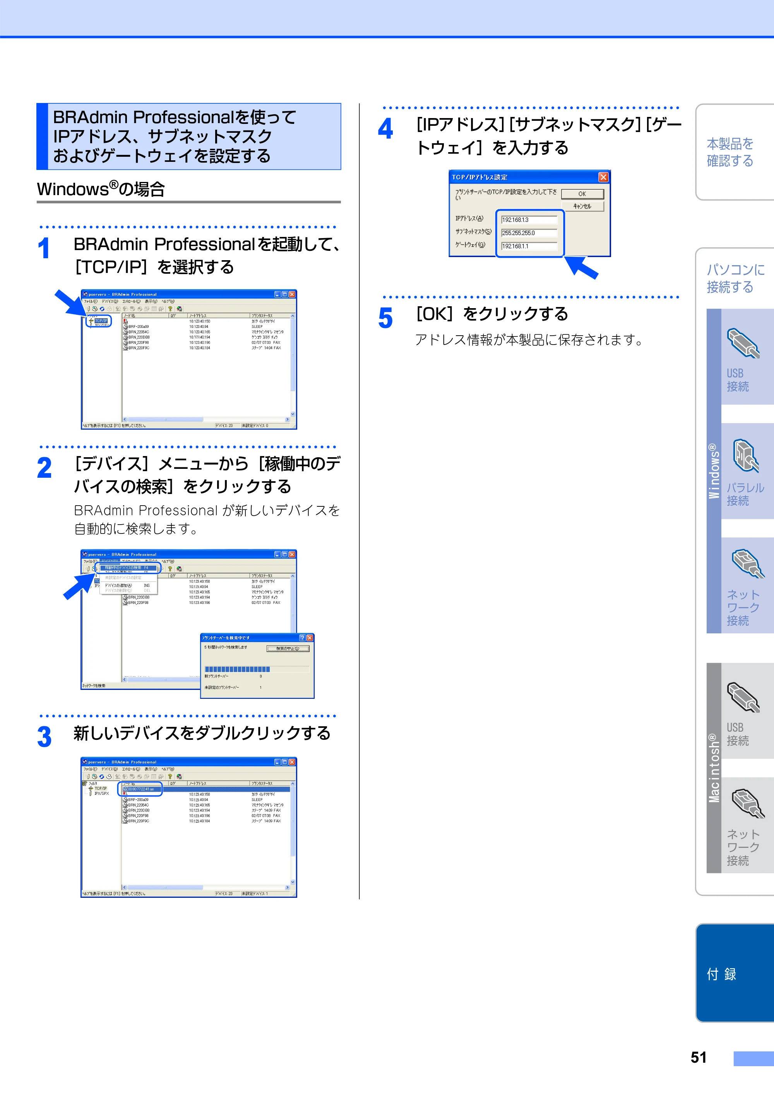Image resolution: width=774 pixels, height=1096 pixels.
Task: Click the 付録 side tab
Action: point(735,973)
